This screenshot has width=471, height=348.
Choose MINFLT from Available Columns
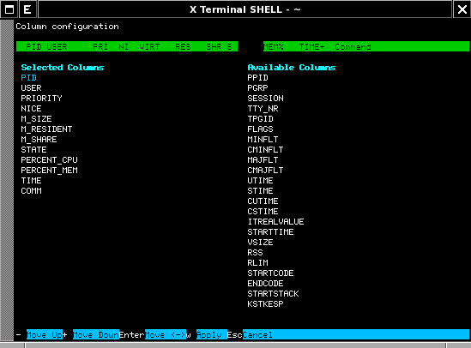pos(263,139)
